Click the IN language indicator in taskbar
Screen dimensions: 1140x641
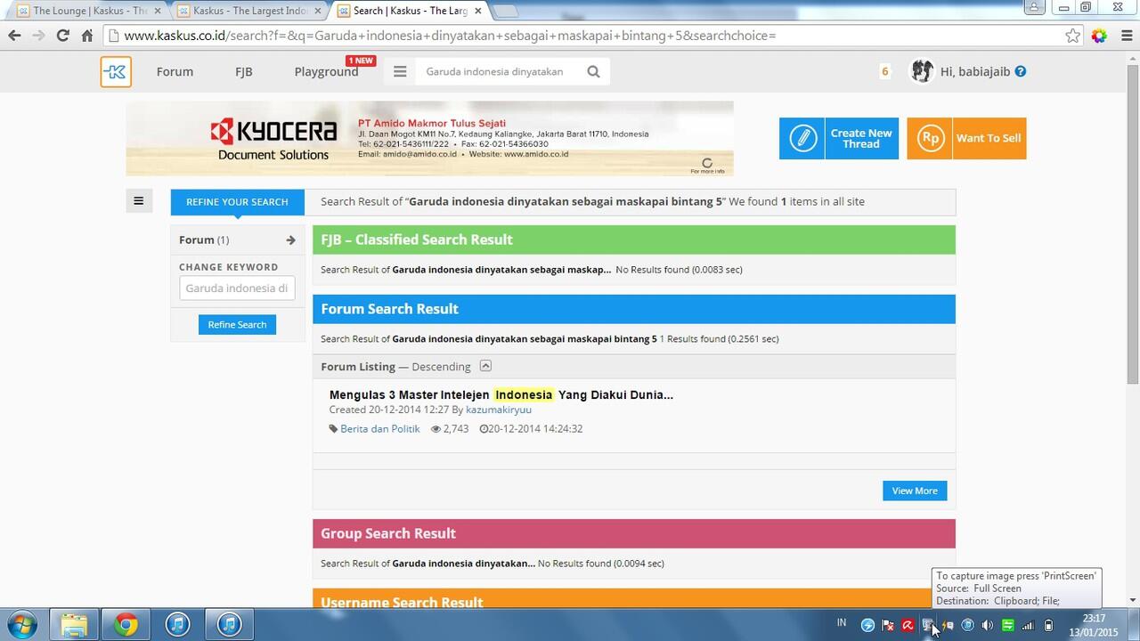(842, 623)
